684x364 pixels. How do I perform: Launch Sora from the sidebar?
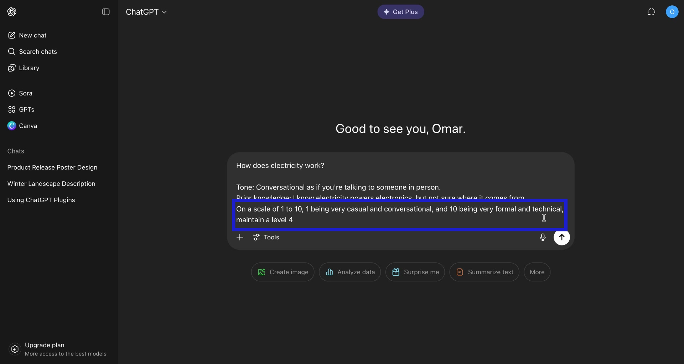click(12, 93)
